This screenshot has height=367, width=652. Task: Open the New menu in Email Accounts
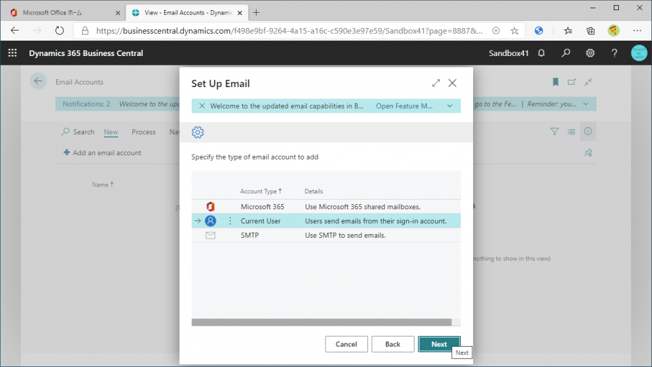click(x=111, y=132)
